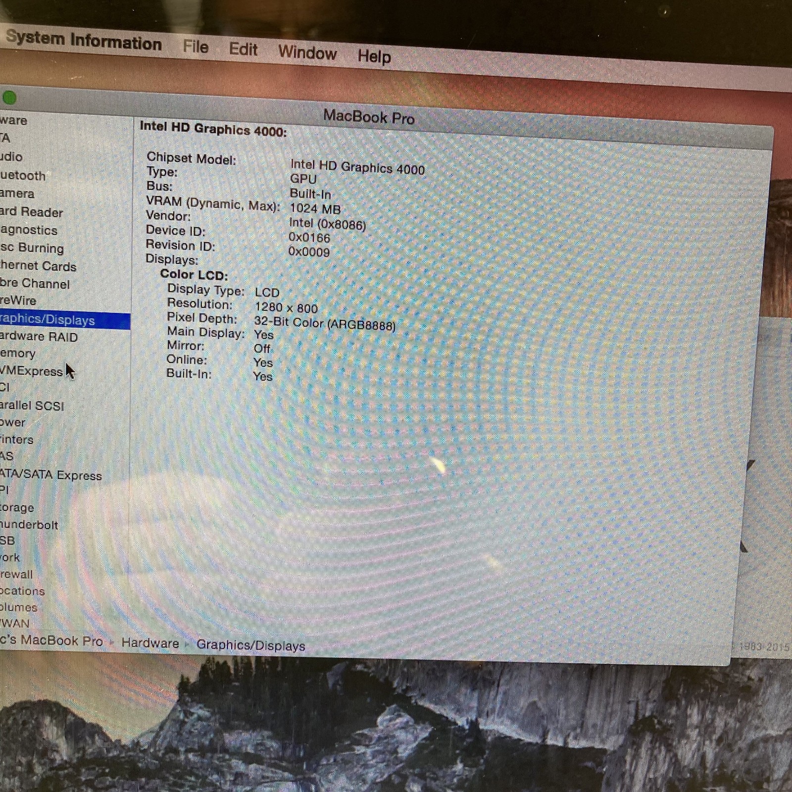The width and height of the screenshot is (792, 792).
Task: Click the Color LCD display heading
Action: click(194, 275)
